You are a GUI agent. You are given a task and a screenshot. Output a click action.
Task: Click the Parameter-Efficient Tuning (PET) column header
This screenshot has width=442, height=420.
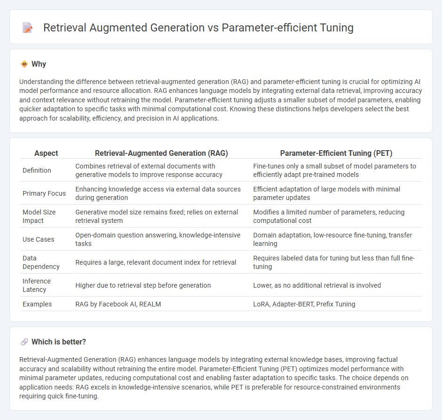(x=336, y=153)
